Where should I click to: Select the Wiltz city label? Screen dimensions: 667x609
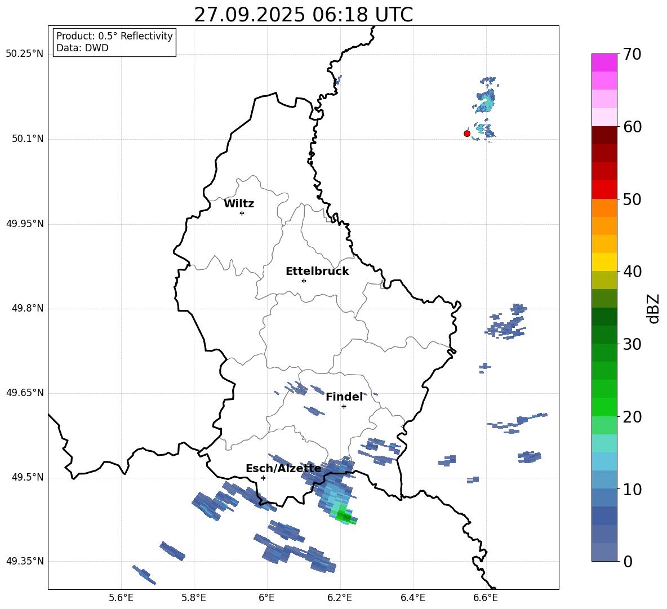click(x=239, y=204)
